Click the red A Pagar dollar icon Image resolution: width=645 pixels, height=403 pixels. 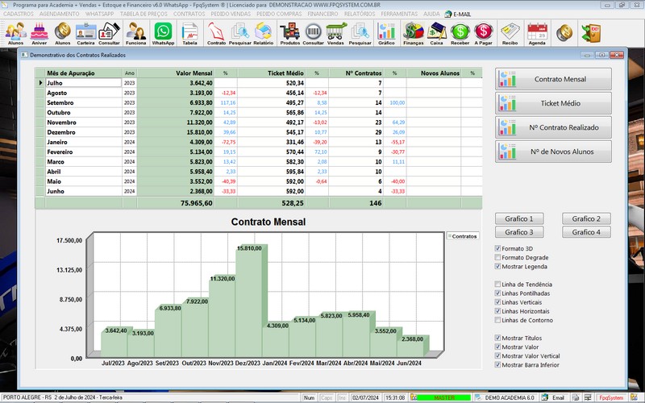coord(483,33)
